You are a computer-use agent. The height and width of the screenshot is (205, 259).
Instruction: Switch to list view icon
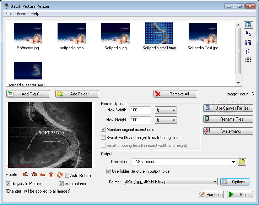(248, 51)
